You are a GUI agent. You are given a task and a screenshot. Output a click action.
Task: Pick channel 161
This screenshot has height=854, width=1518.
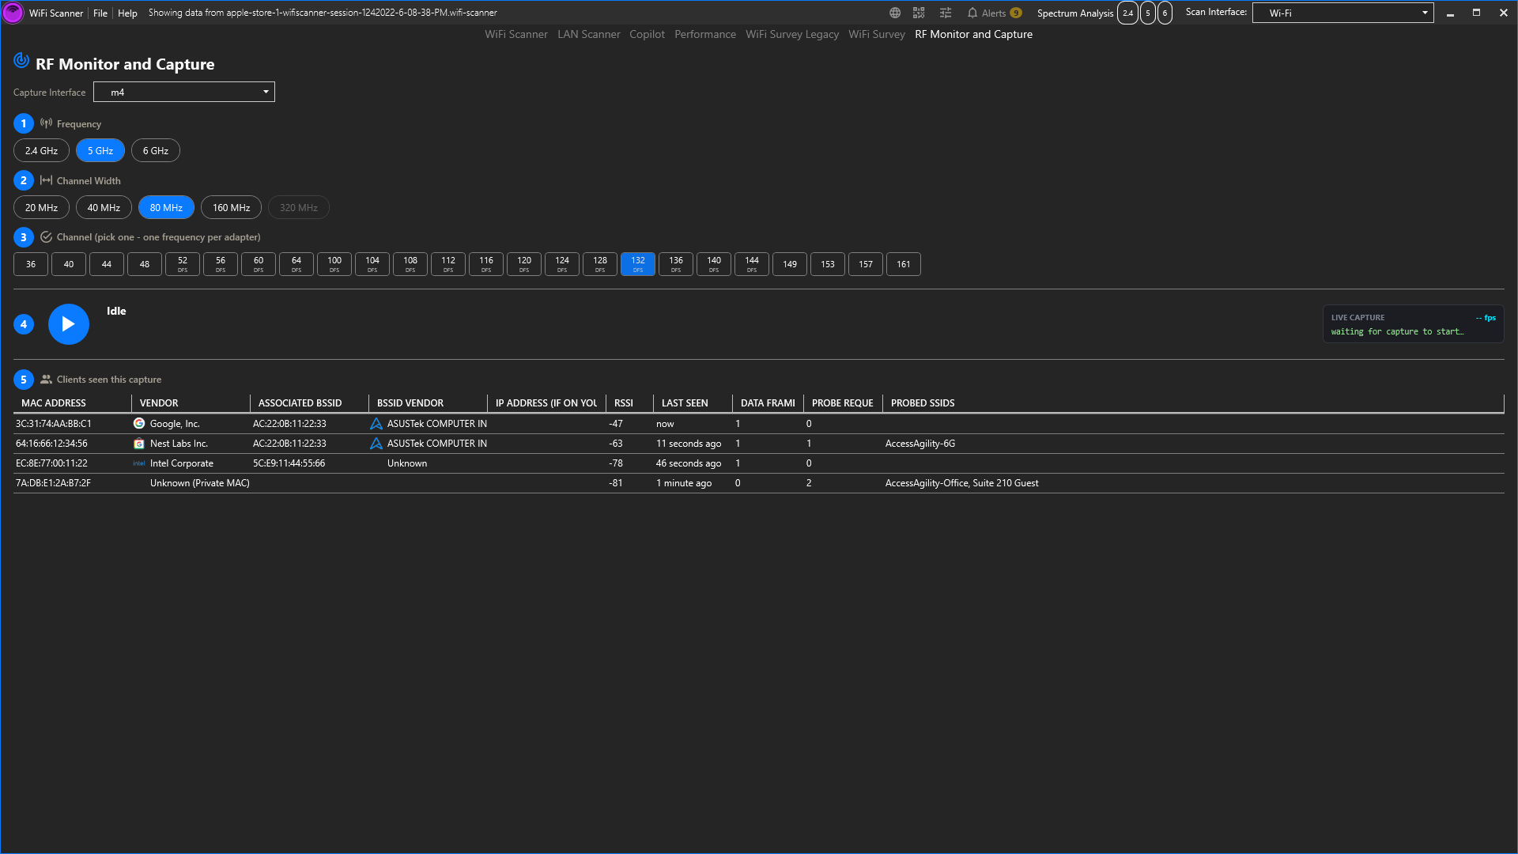[904, 264]
